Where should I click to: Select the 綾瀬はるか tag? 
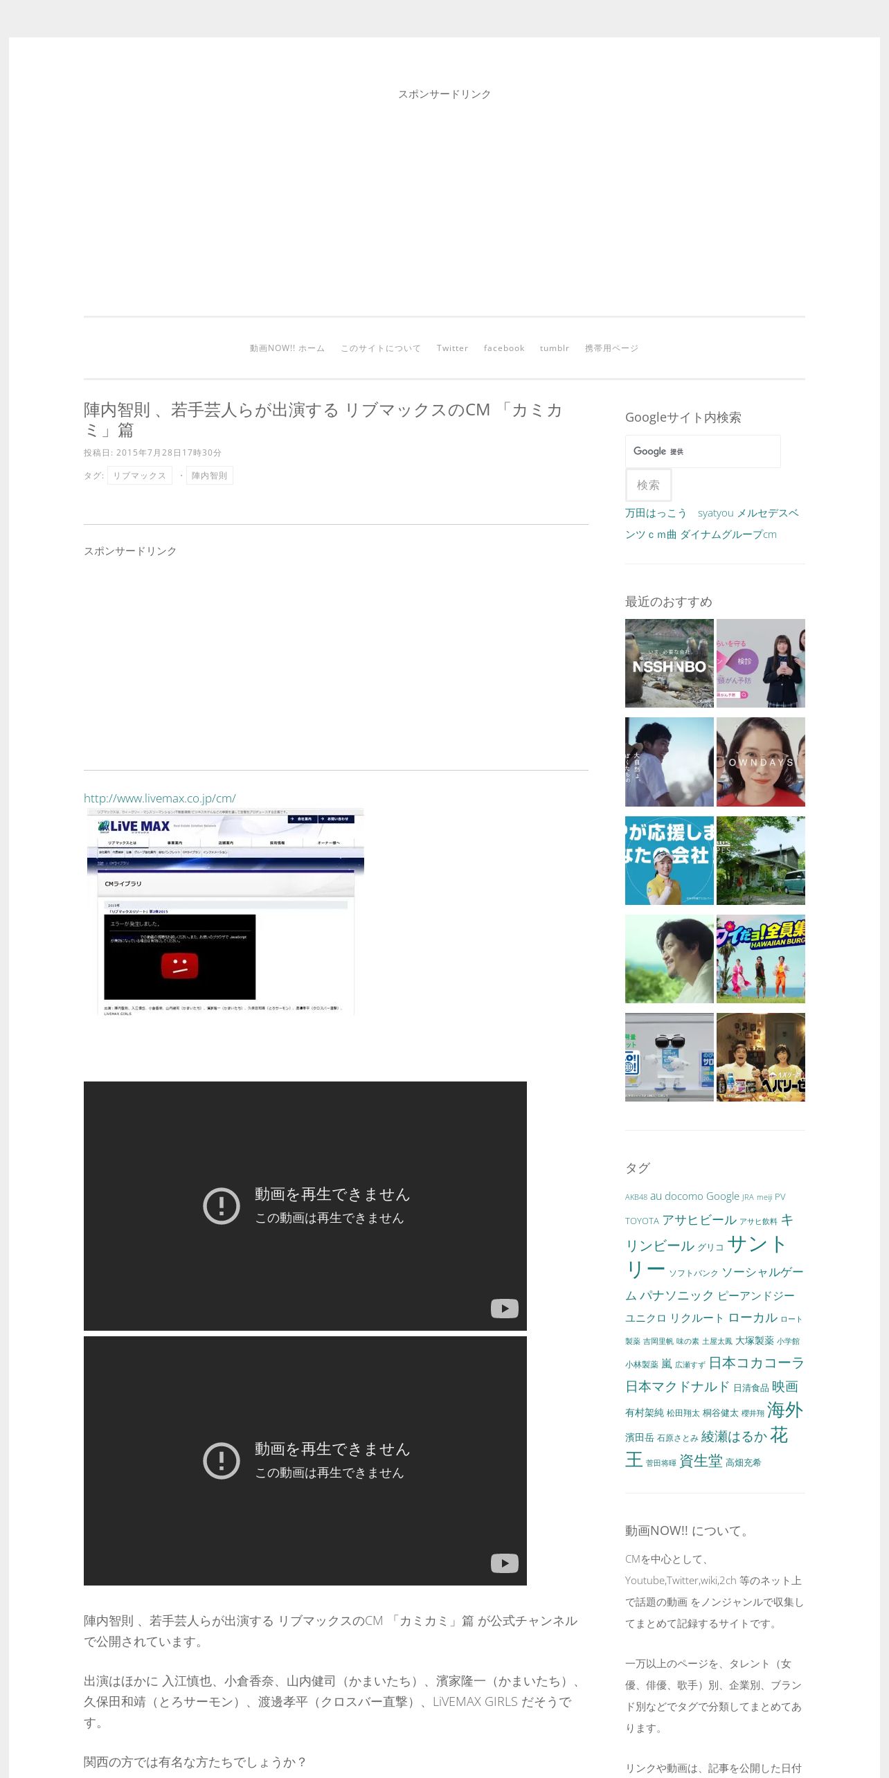734,1437
